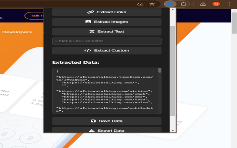Click the Talk To button on the webpage

34,16
